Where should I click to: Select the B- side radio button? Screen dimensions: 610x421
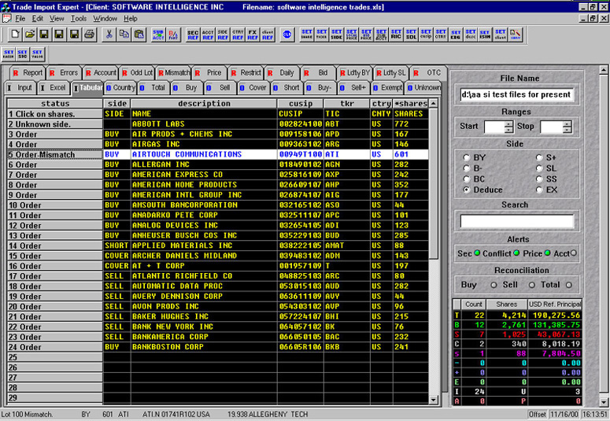[x=467, y=168]
